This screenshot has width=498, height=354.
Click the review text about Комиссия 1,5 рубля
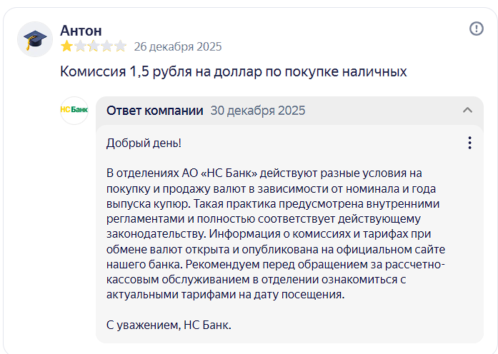[x=233, y=72]
